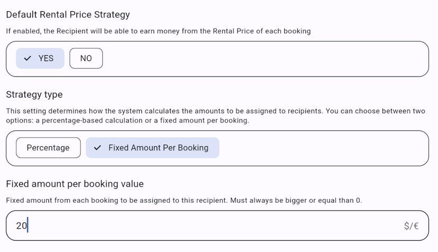Click the text cursor after 20
This screenshot has width=438, height=252.
point(28,226)
